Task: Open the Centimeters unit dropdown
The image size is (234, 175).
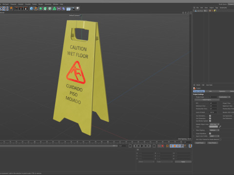Action: (224, 97)
